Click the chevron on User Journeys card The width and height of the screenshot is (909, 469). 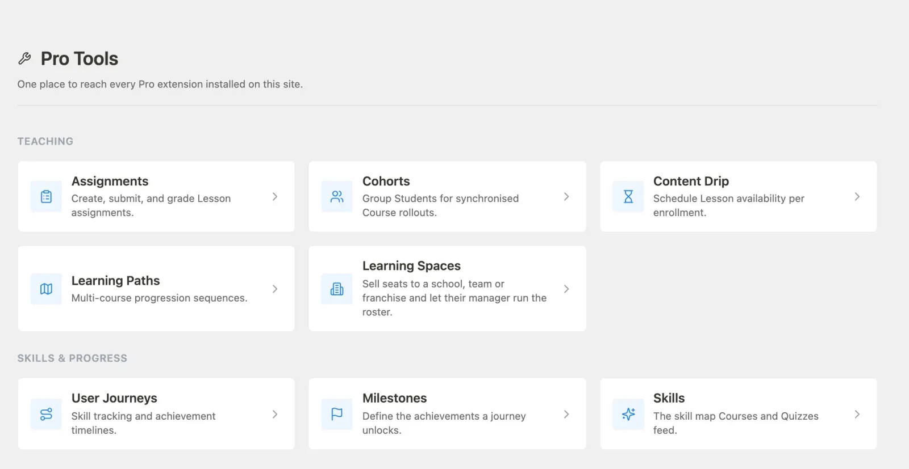coord(275,415)
